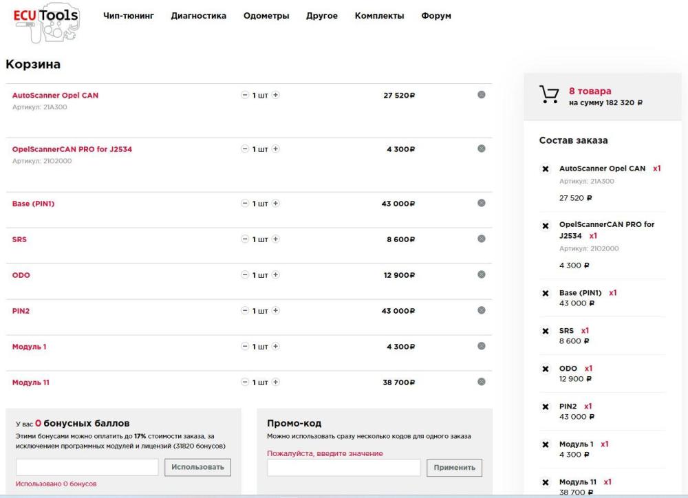The height and width of the screenshot is (498, 688).
Task: Increase quantity of SRS item
Action: click(x=276, y=239)
